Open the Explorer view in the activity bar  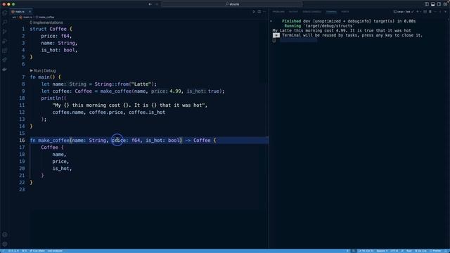point(5,13)
